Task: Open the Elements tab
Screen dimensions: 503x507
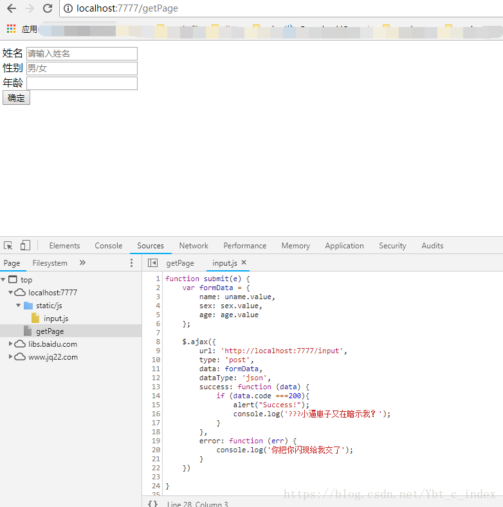Action: [x=65, y=245]
